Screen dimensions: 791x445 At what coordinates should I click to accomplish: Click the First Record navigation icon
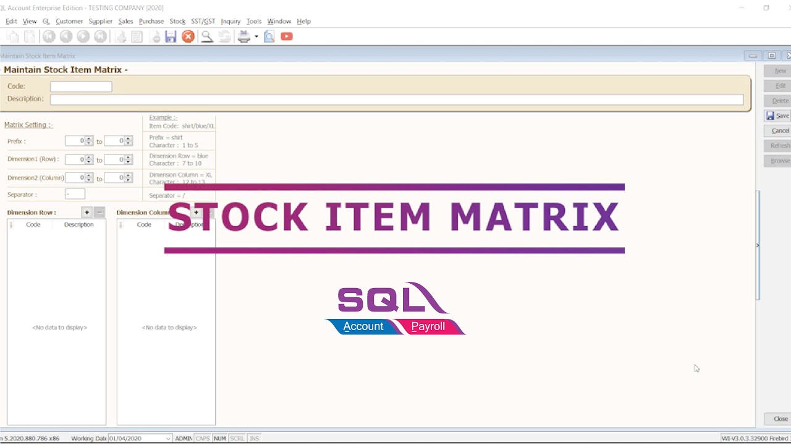(48, 36)
